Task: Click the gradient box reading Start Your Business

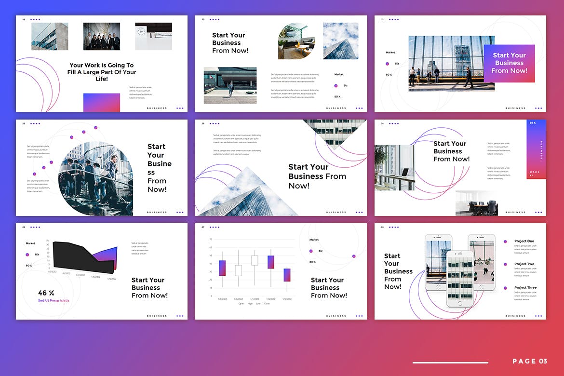Action: point(509,63)
